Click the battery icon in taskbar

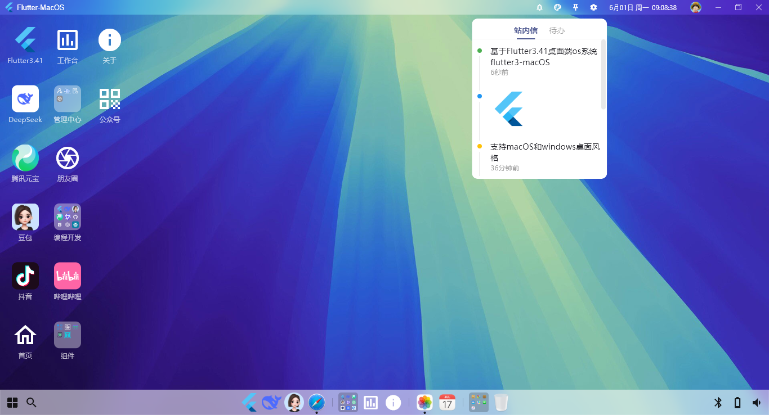737,403
